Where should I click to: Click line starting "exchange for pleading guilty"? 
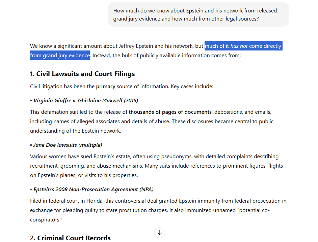150,210
